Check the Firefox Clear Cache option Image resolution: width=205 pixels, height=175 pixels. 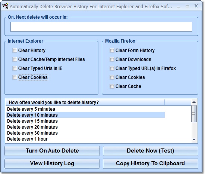(x=112, y=86)
